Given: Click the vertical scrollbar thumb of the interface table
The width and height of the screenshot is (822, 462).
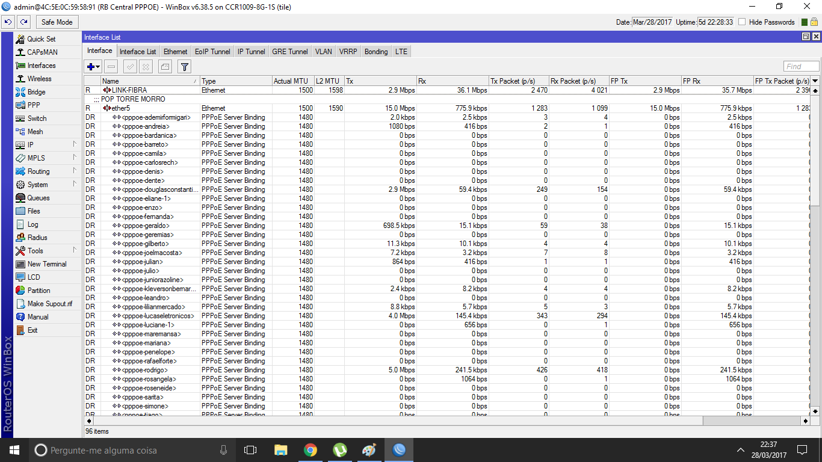Looking at the screenshot, I should (x=815, y=150).
